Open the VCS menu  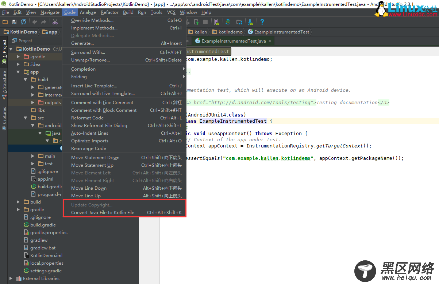(x=171, y=12)
